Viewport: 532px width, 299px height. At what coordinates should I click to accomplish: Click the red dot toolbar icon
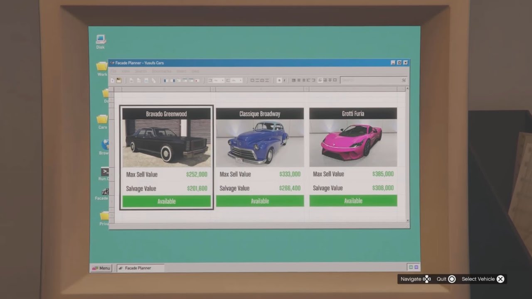[x=197, y=80]
